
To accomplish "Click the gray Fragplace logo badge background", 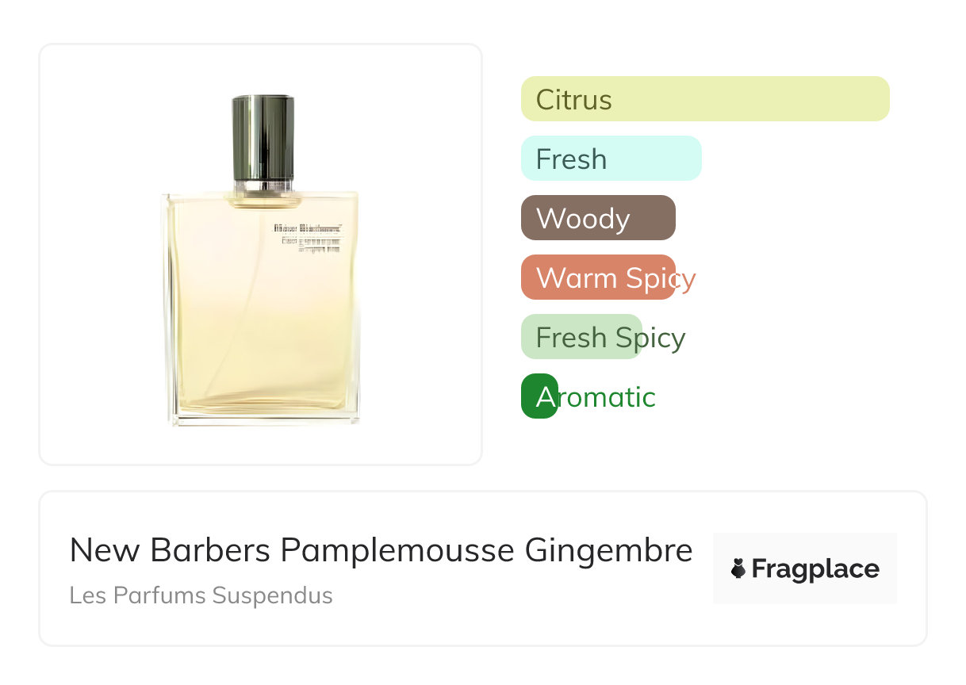I will (805, 568).
